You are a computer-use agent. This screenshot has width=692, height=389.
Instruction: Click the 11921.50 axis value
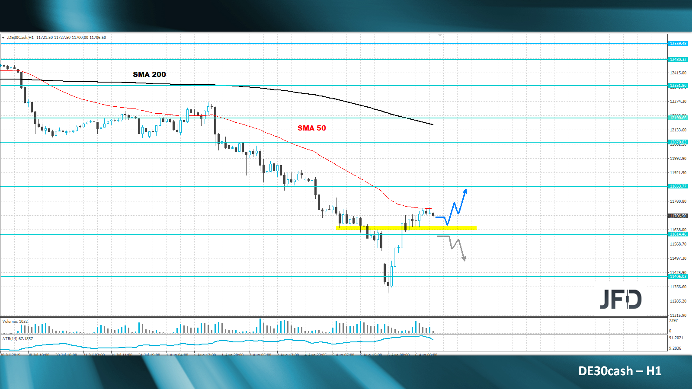pos(678,173)
